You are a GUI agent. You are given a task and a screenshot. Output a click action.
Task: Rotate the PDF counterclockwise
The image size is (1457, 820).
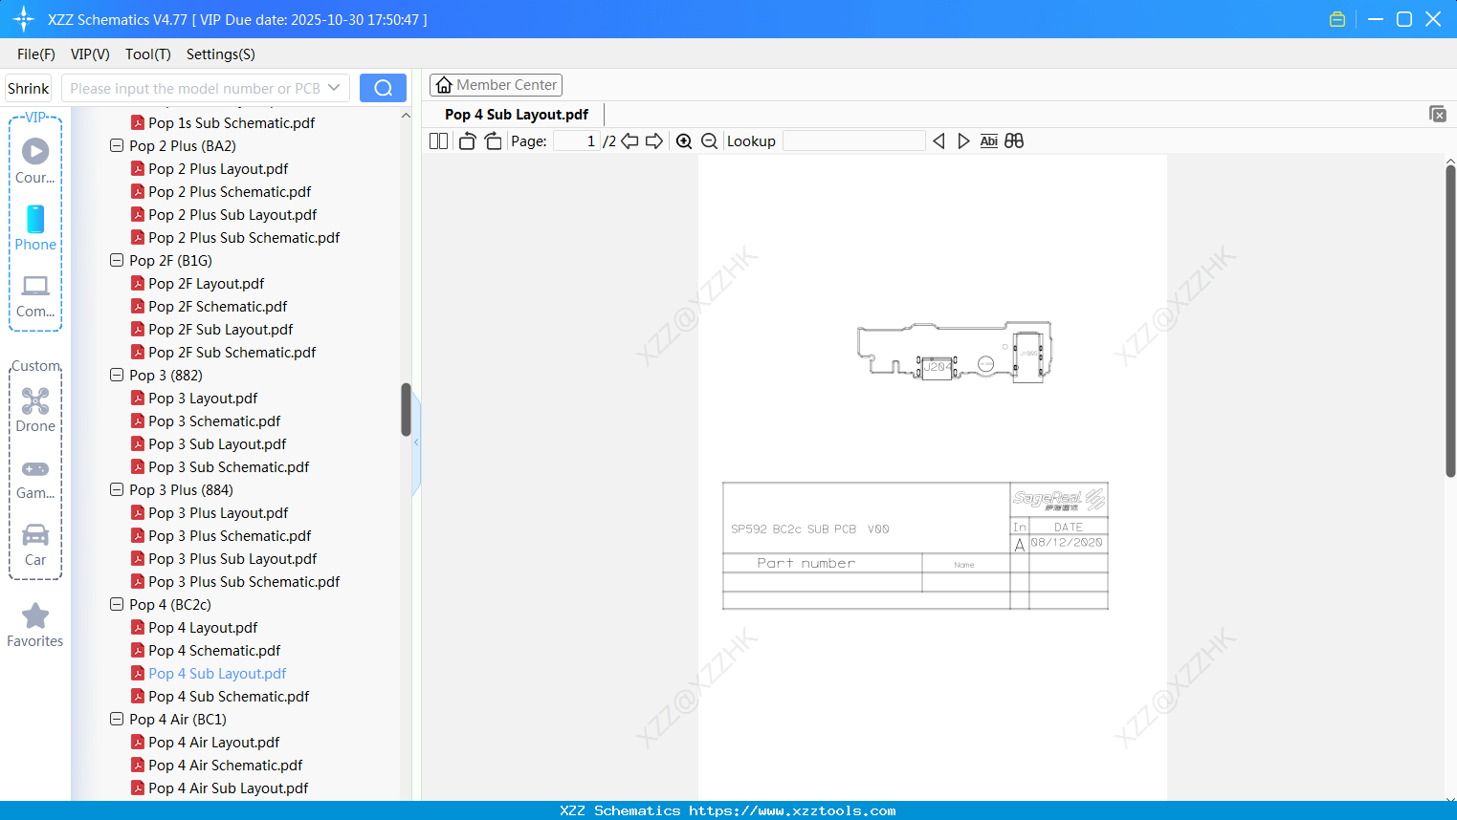click(466, 140)
